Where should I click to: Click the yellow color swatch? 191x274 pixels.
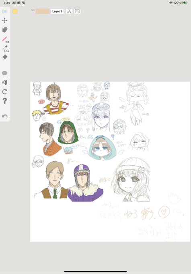tap(15, 11)
